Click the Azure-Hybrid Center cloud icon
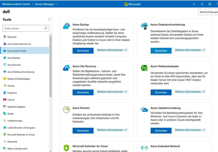Viewport: 218px width, 152px height. point(5,51)
